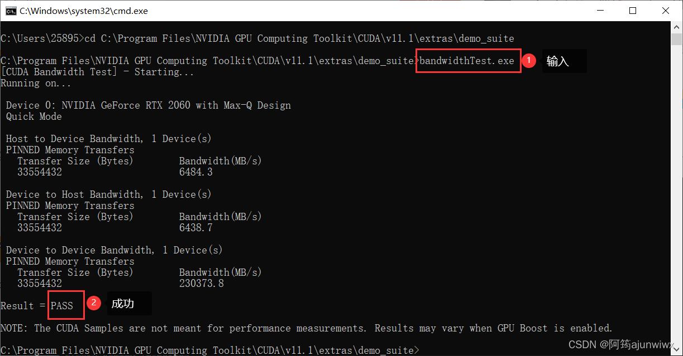The height and width of the screenshot is (356, 683).
Task: Click the scrollbar down arrow
Action: point(677,350)
